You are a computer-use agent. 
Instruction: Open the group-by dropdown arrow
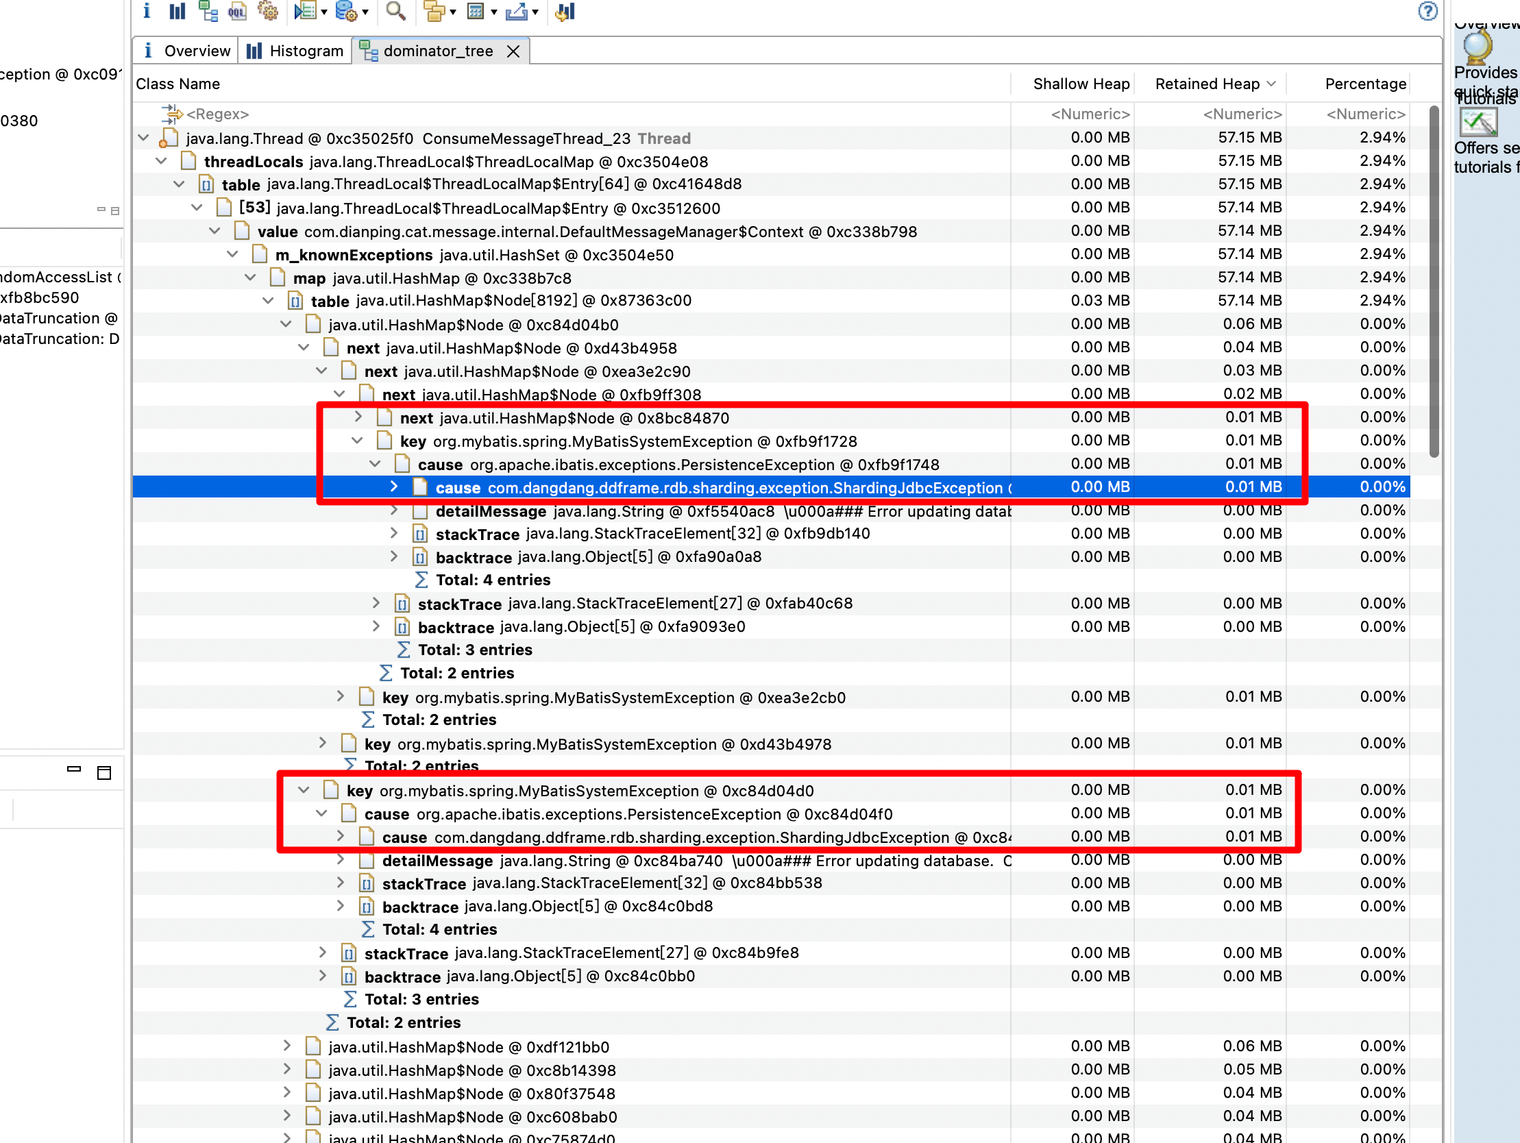click(453, 12)
